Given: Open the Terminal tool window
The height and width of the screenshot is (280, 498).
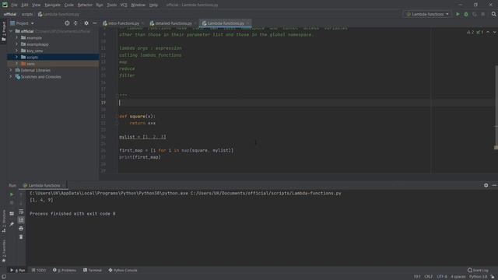Looking at the screenshot, I should 93,270.
